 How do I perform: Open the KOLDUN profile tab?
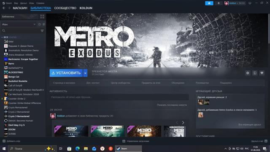pos(86,8)
